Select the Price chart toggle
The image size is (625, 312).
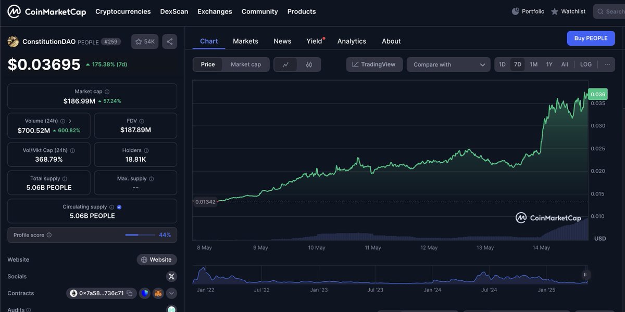208,64
